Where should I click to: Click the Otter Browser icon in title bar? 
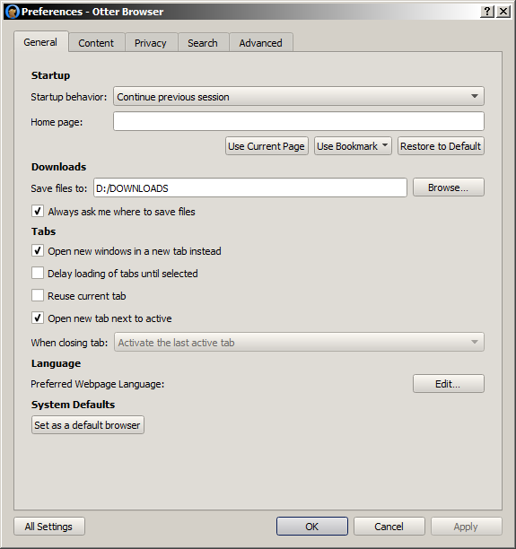pyautogui.click(x=13, y=12)
